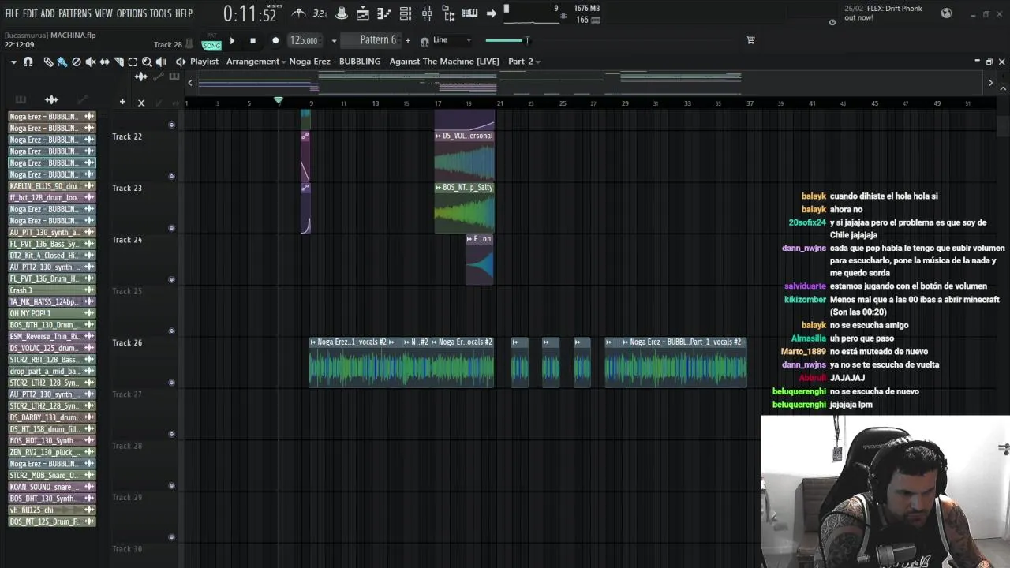
Task: Click the playhead marker on the timeline ruler
Action: 279,100
